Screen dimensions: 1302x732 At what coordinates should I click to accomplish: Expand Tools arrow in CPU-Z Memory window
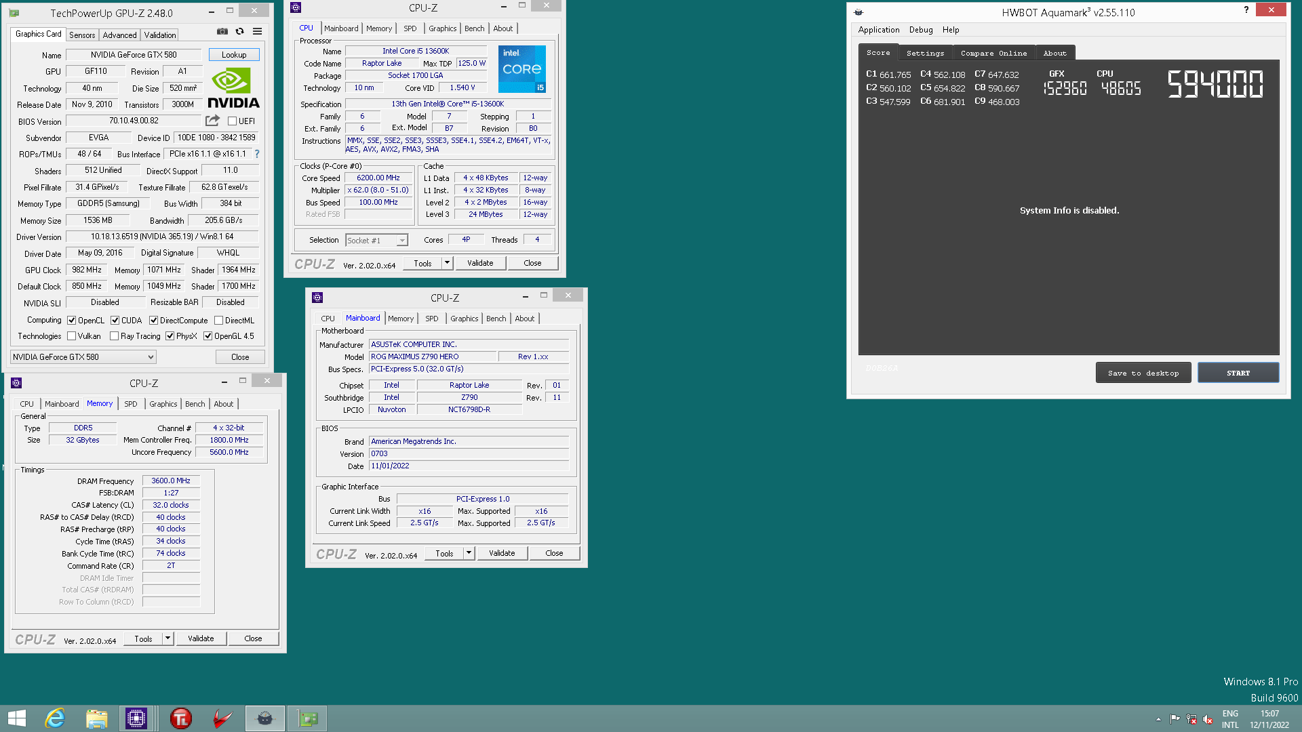click(167, 638)
